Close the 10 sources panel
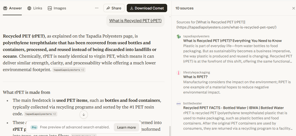Image resolution: width=296 pixels, height=136 pixels. [x=293, y=8]
